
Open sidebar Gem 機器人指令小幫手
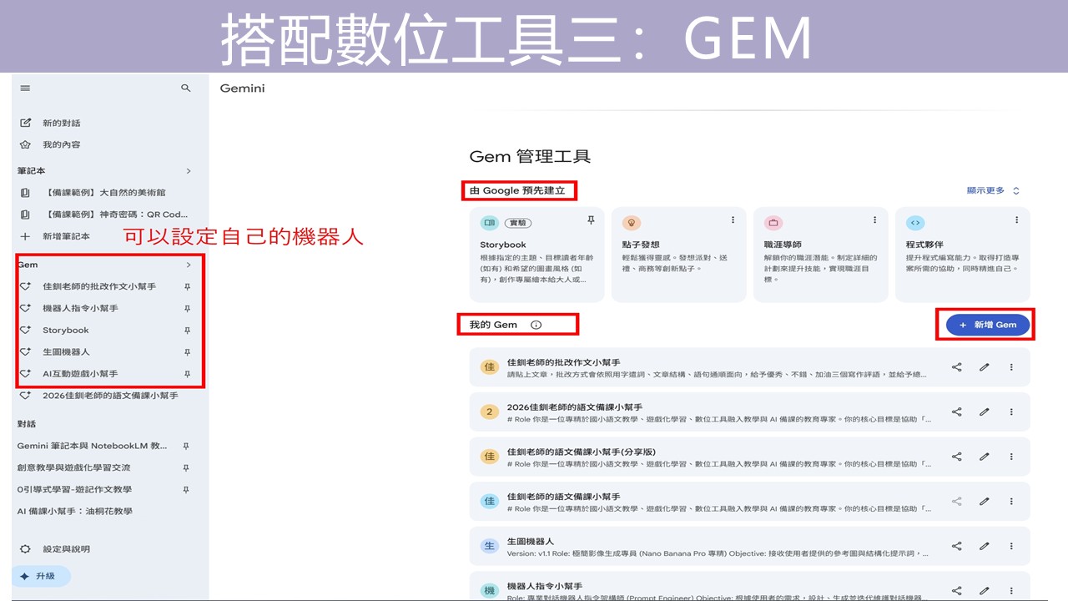80,308
